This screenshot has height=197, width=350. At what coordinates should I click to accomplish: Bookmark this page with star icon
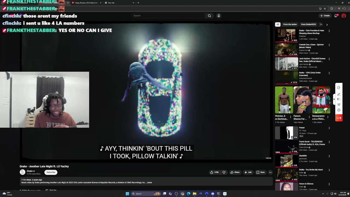point(325,8)
